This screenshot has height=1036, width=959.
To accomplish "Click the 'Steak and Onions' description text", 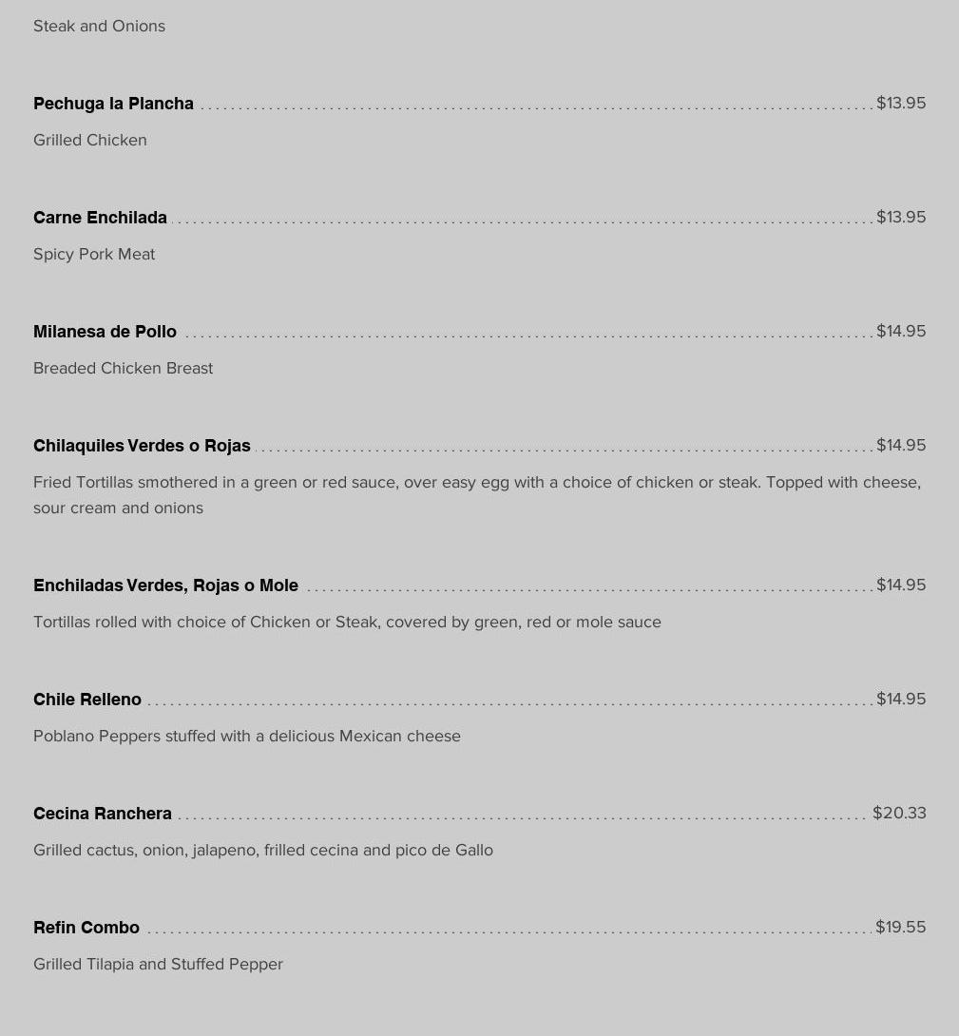I will (99, 26).
